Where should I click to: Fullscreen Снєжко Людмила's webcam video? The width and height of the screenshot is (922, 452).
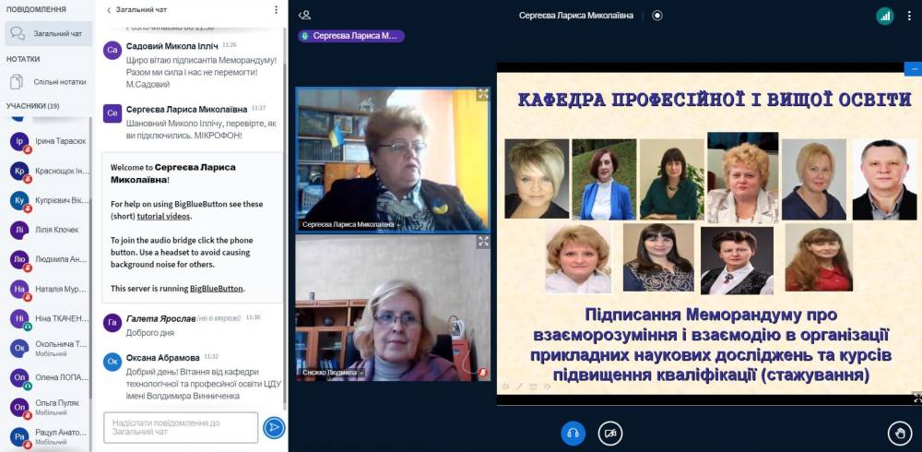coord(483,242)
